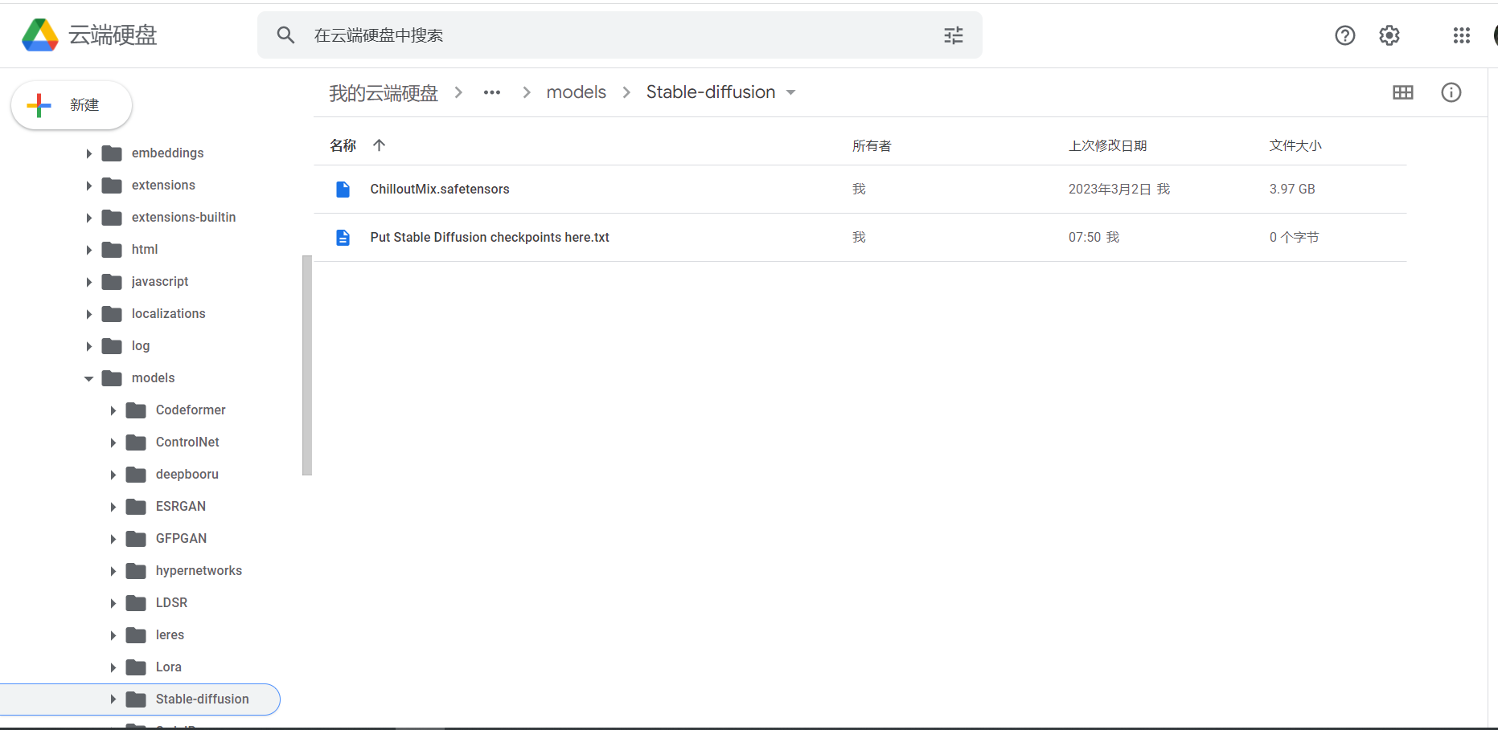Viewport: 1498px width, 730px height.
Task: Open the Stable-diffusion breadcrumb dropdown arrow
Action: coord(790,92)
